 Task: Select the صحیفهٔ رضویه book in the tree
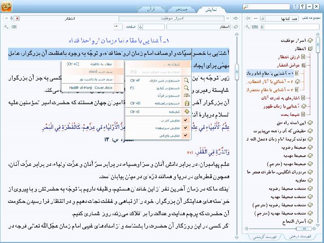294,147
